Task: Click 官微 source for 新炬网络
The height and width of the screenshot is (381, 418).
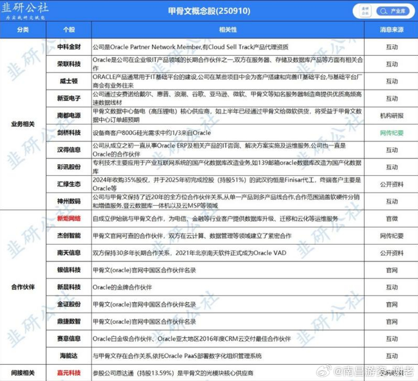Action: [391, 218]
